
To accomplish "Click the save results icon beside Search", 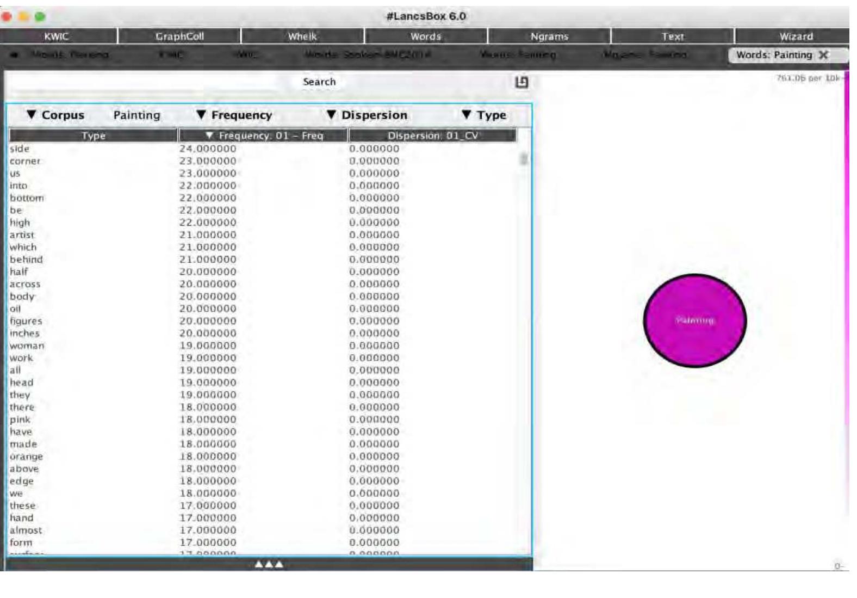I will 521,82.
